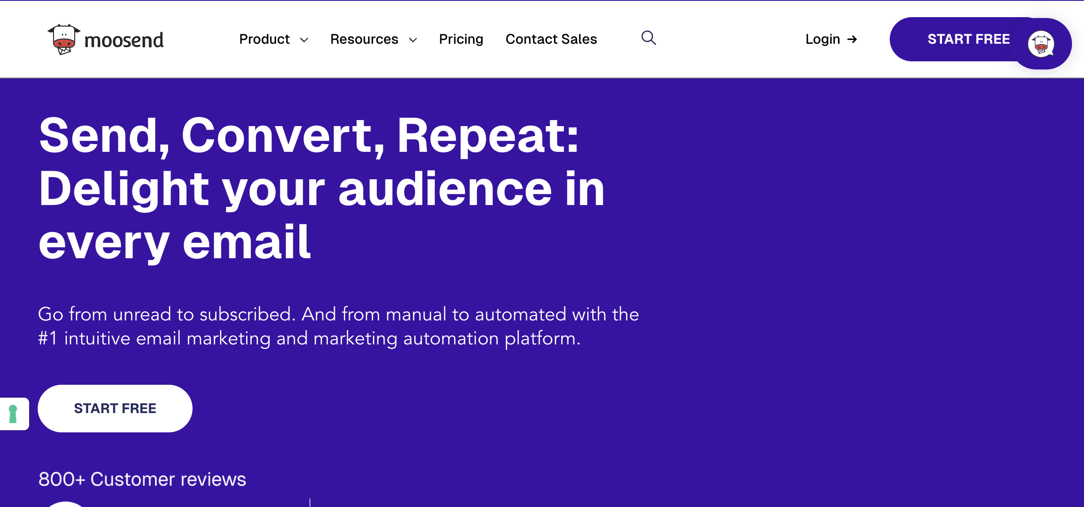The height and width of the screenshot is (507, 1084).
Task: Click the 'Send, Convert, Repeat:' headline line
Action: [x=309, y=136]
